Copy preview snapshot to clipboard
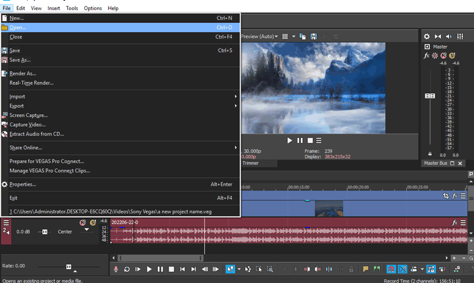Viewport: 474px width, 283px height. click(x=303, y=36)
